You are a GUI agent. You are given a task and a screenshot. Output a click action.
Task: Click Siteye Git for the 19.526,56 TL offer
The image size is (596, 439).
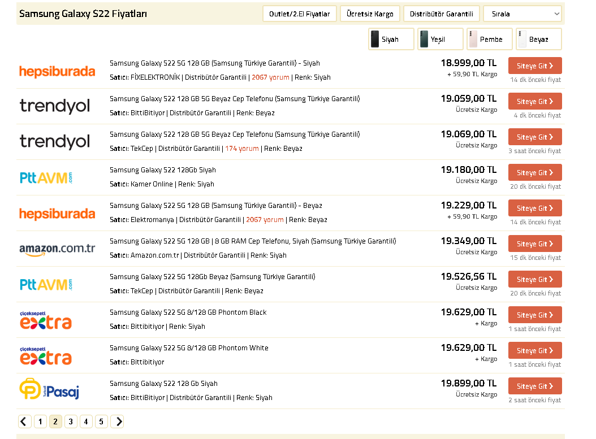[535, 280]
